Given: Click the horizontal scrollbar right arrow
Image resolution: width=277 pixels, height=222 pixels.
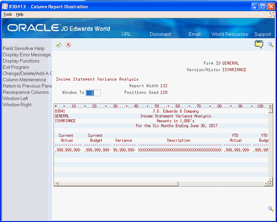Looking at the screenshot, I should coord(266,184).
